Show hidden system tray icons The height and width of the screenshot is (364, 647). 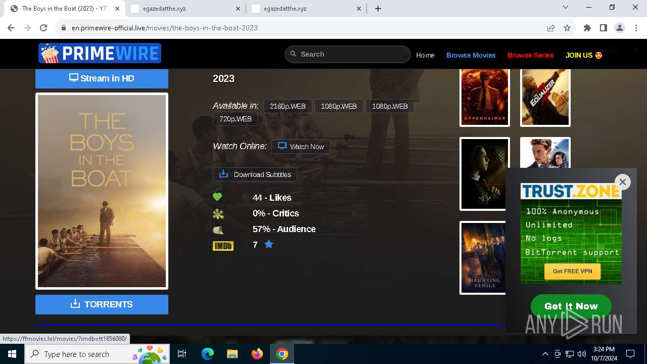(545, 354)
